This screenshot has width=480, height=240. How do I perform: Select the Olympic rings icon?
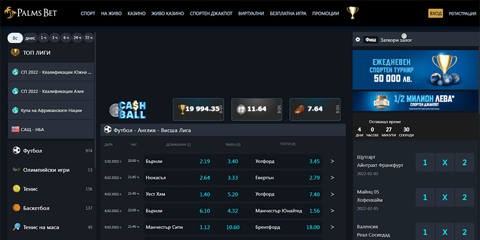(x=16, y=170)
